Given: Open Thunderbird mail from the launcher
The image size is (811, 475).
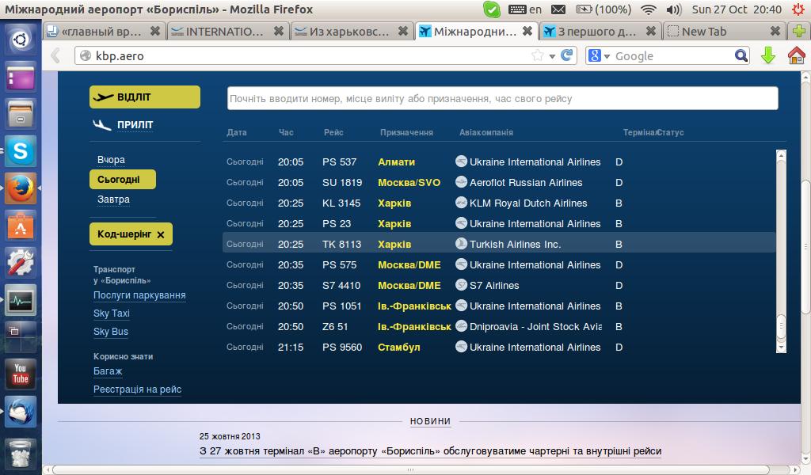Looking at the screenshot, I should (x=21, y=412).
